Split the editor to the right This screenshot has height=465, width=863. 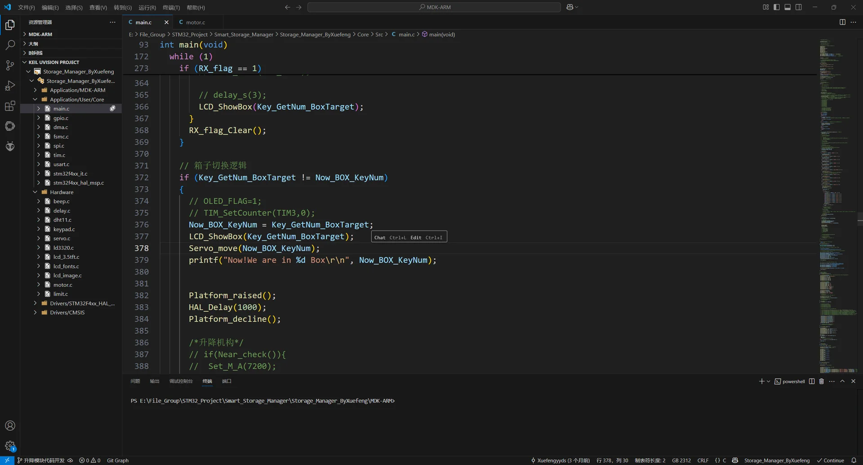coord(842,22)
